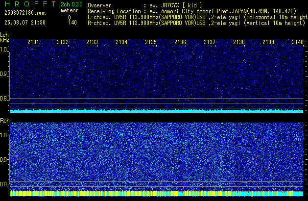Image resolution: width=308 pixels, height=201 pixels.
Task: Select the 2131 time marker
Action: tap(33, 42)
